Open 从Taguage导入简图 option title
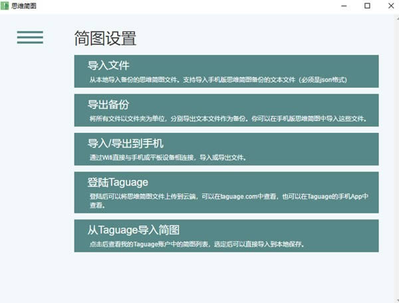This screenshot has height=303, width=399. (x=134, y=230)
